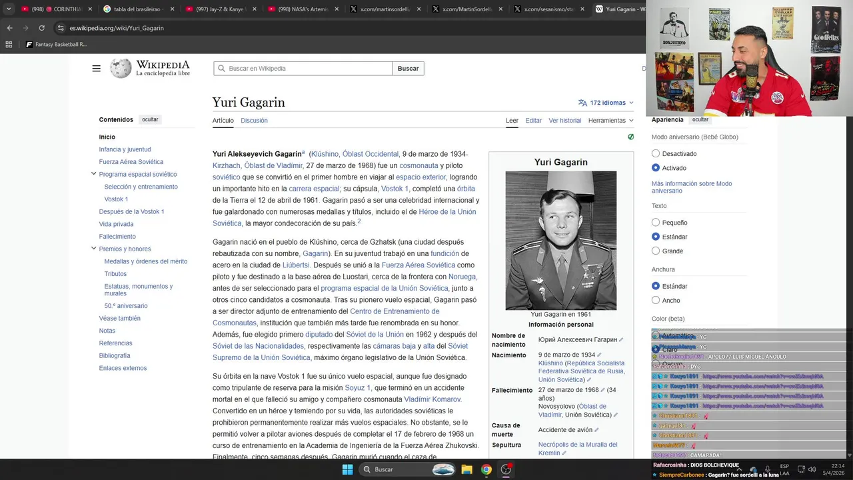
Task: Open the OBS icon in the taskbar
Action: pyautogui.click(x=506, y=469)
